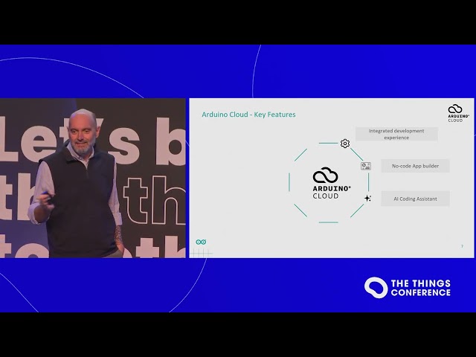Viewport: 476px width, 357px height.
Task: Click the speaker video panel
Action: tap(93, 178)
